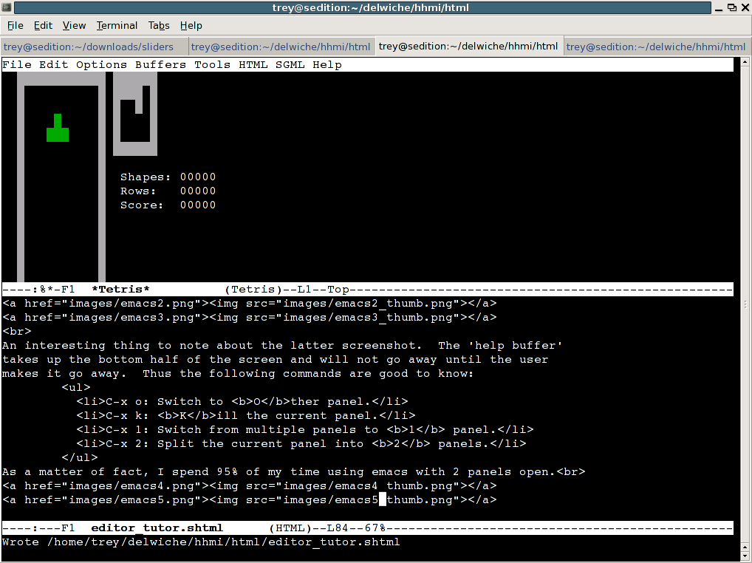Open the terminal Help menu
752x563 pixels.
coord(191,25)
